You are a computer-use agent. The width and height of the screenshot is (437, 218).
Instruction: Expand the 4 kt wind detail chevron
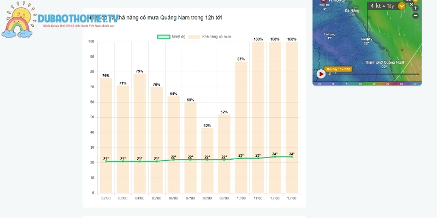click(401, 6)
